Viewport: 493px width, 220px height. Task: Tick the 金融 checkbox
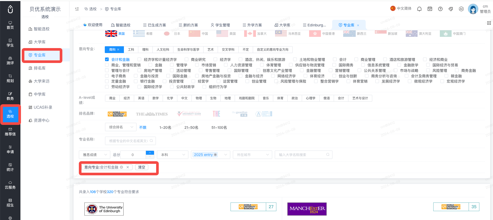(x=150, y=65)
